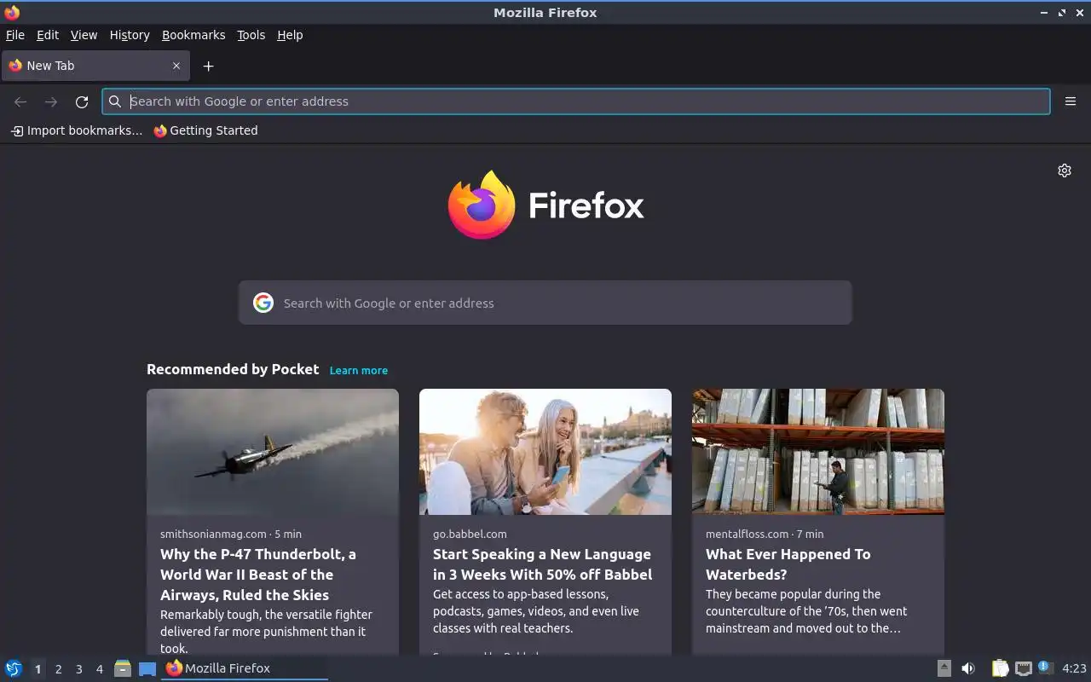Click the Import bookmarks toolbar item
This screenshot has height=682, width=1091.
click(77, 130)
